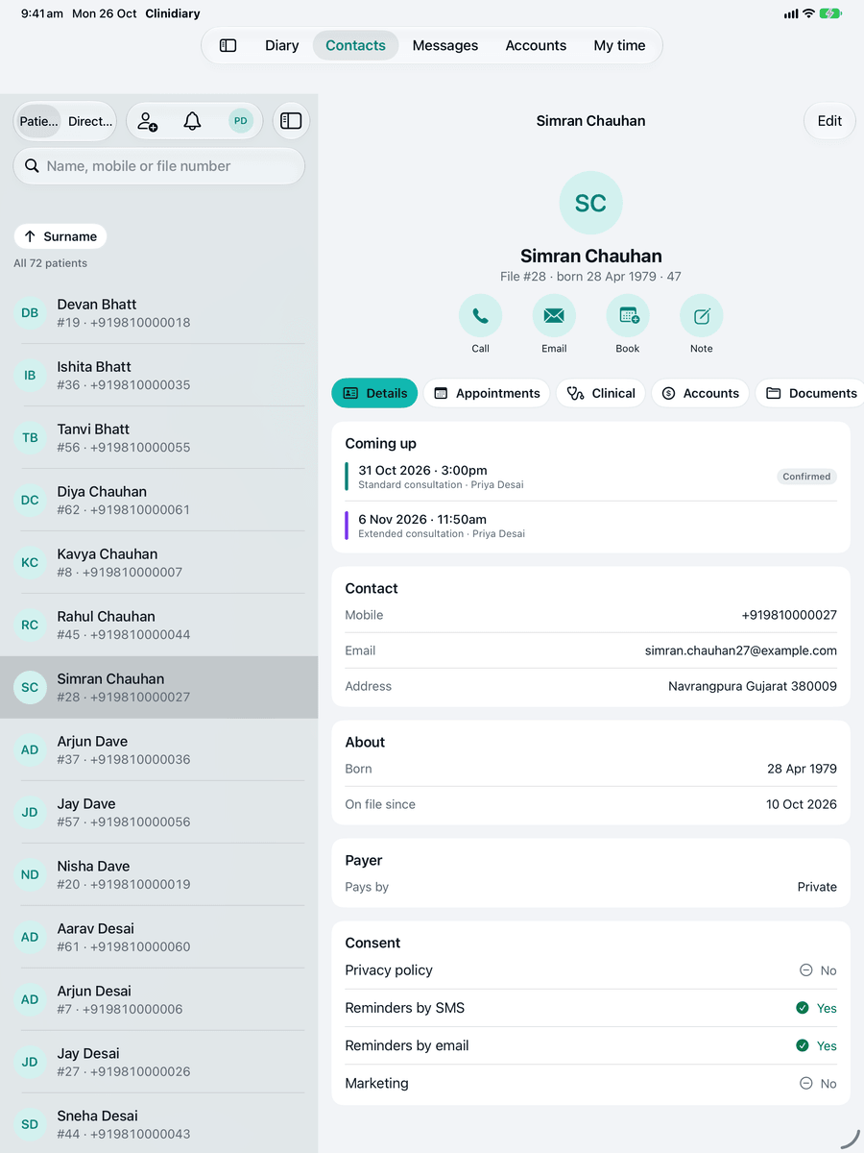
Task: Switch to the Directory segment
Action: [x=90, y=121]
